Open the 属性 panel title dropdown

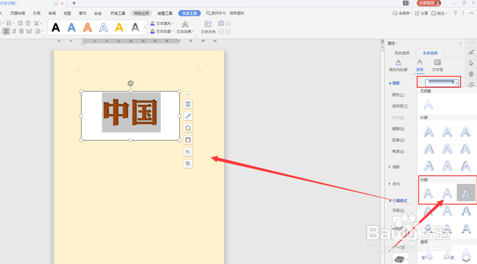click(393, 43)
